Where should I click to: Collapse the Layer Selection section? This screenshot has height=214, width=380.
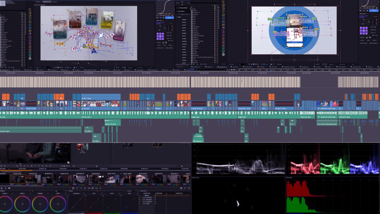pyautogui.click(x=177, y=12)
